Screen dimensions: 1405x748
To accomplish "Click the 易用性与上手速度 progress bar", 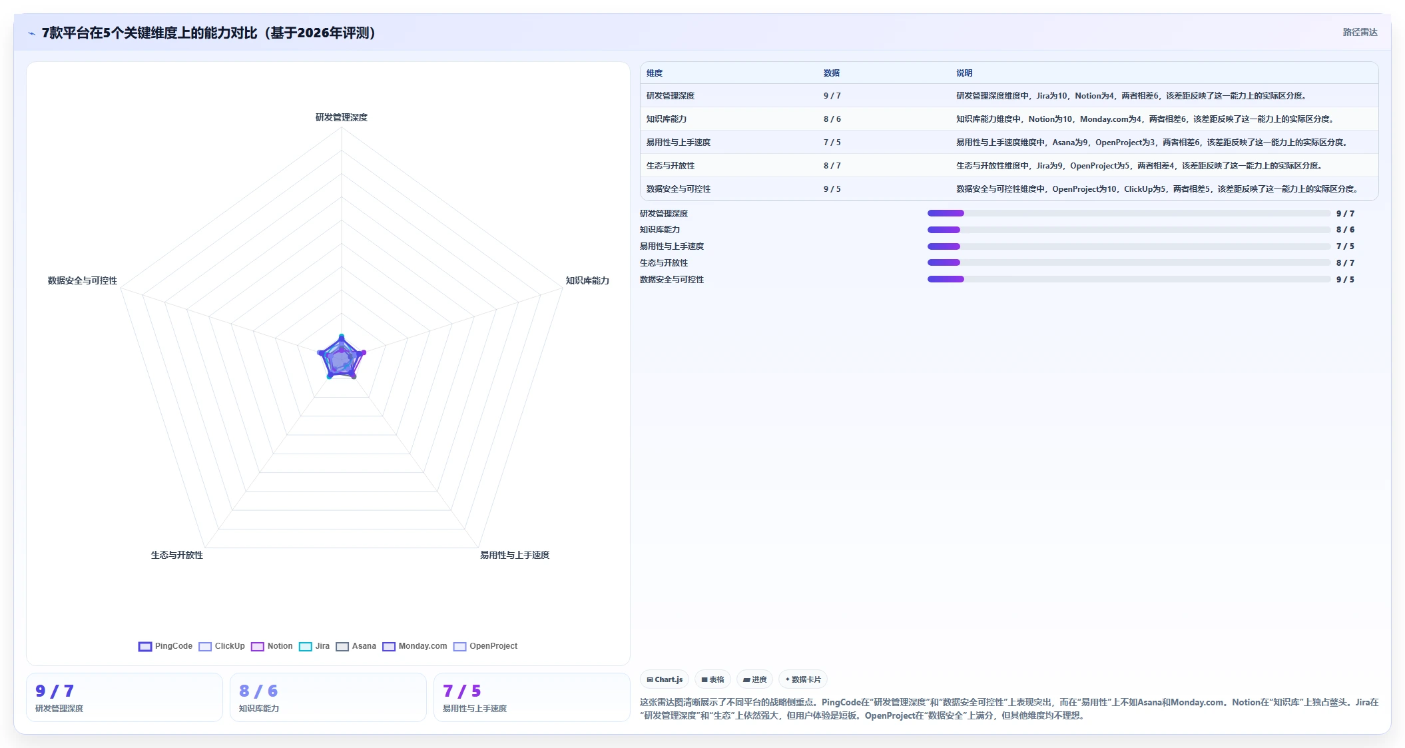I will 1129,246.
